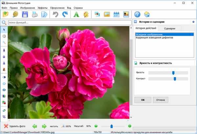The image size is (197, 134).
Task: Open the Справка menu
Action: point(78,8)
